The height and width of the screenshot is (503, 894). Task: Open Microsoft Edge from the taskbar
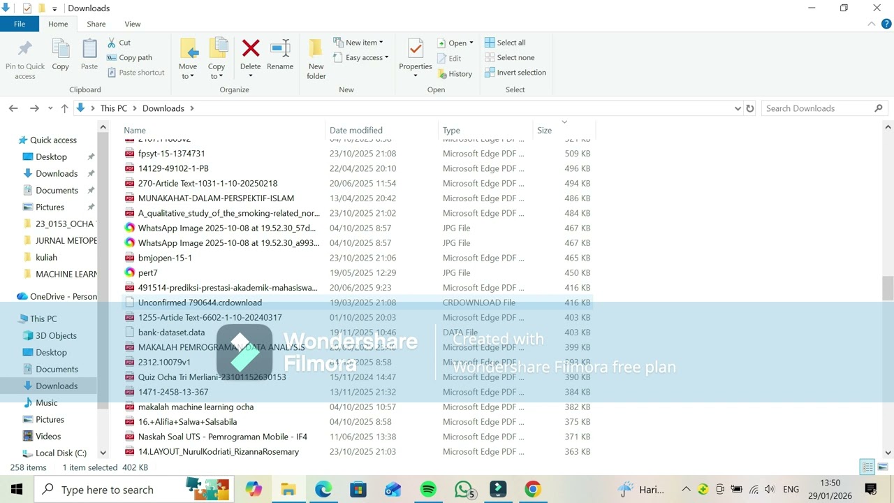click(x=323, y=489)
